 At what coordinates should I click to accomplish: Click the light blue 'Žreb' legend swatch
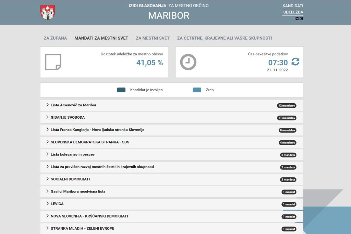point(197,90)
